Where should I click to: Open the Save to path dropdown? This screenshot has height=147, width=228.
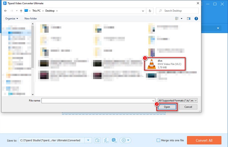[x=88, y=140]
